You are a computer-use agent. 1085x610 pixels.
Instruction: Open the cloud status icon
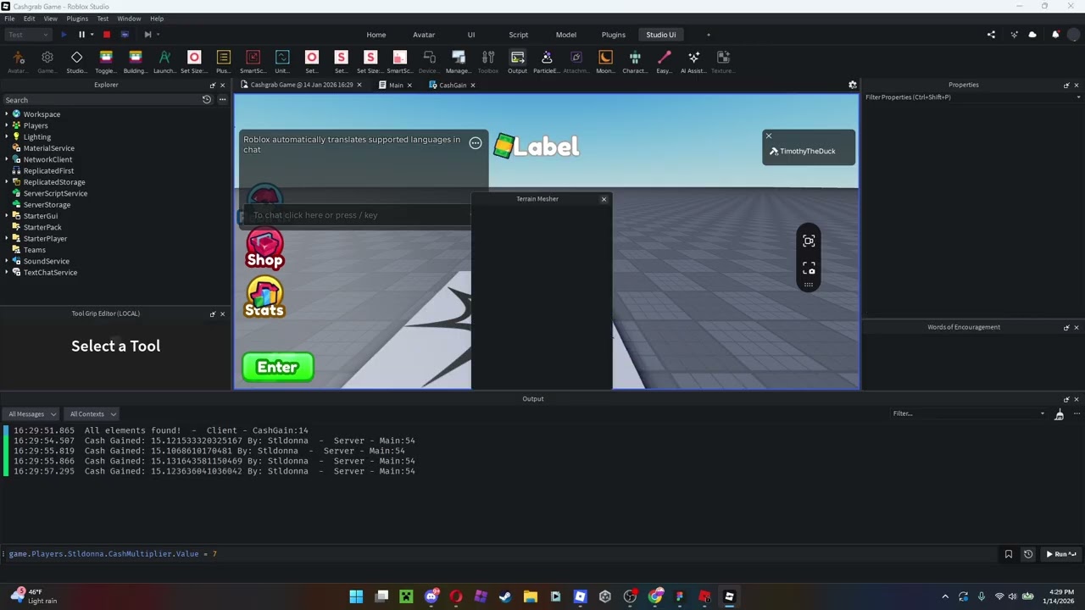click(1032, 35)
